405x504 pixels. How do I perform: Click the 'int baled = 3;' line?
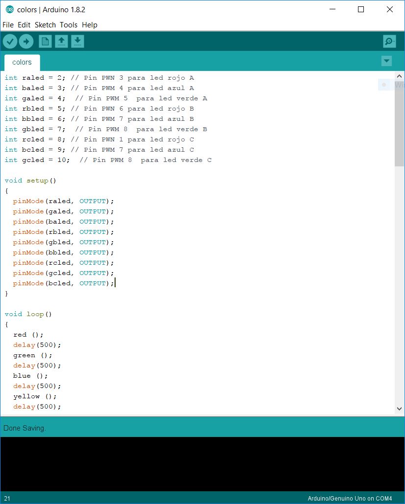pos(99,88)
